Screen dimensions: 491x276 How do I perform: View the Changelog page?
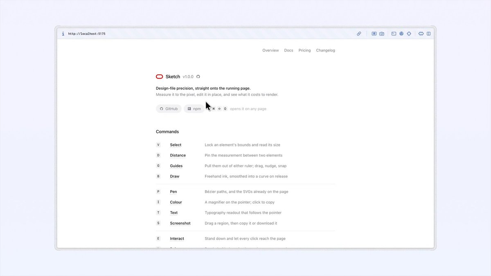pos(326,50)
